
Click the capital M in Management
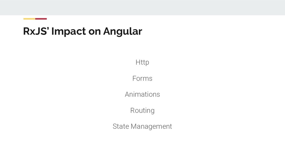coord(134,126)
